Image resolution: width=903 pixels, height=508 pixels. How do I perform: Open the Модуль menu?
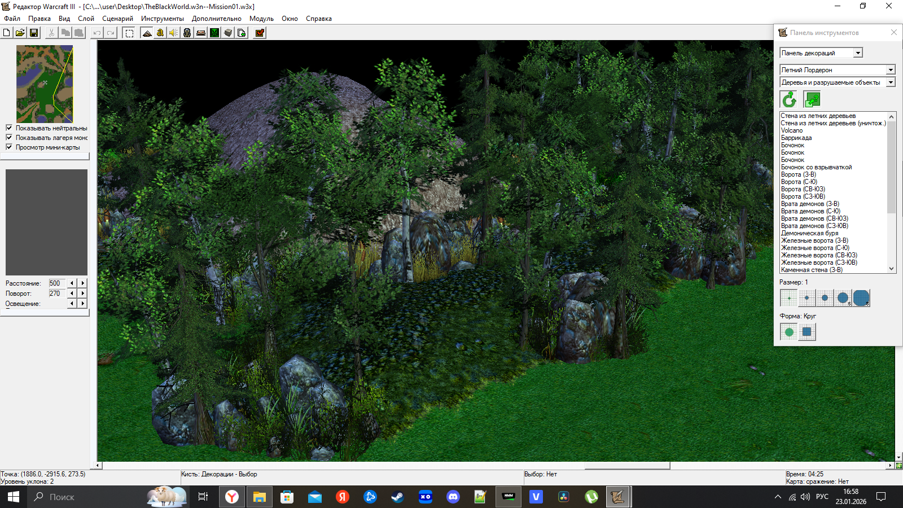(x=261, y=19)
